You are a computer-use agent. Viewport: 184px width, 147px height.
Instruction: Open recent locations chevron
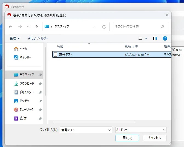(28, 27)
